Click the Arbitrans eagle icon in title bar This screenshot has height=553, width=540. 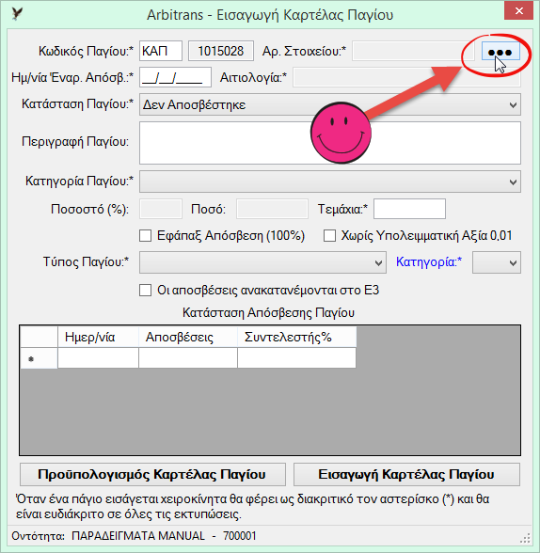[x=17, y=14]
